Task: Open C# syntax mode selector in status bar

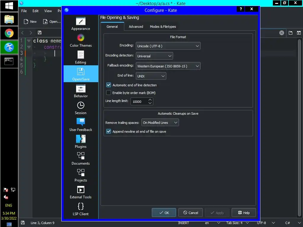Action: click(x=293, y=223)
